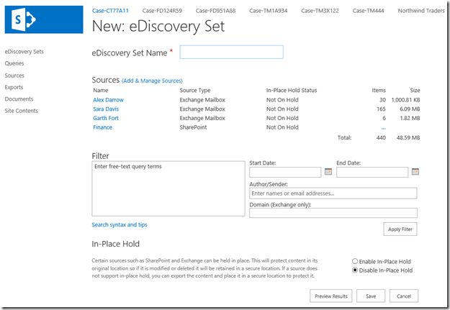This screenshot has height=310, width=450.
Task: Click the Finance row items ellipsis
Action: pyautogui.click(x=384, y=128)
